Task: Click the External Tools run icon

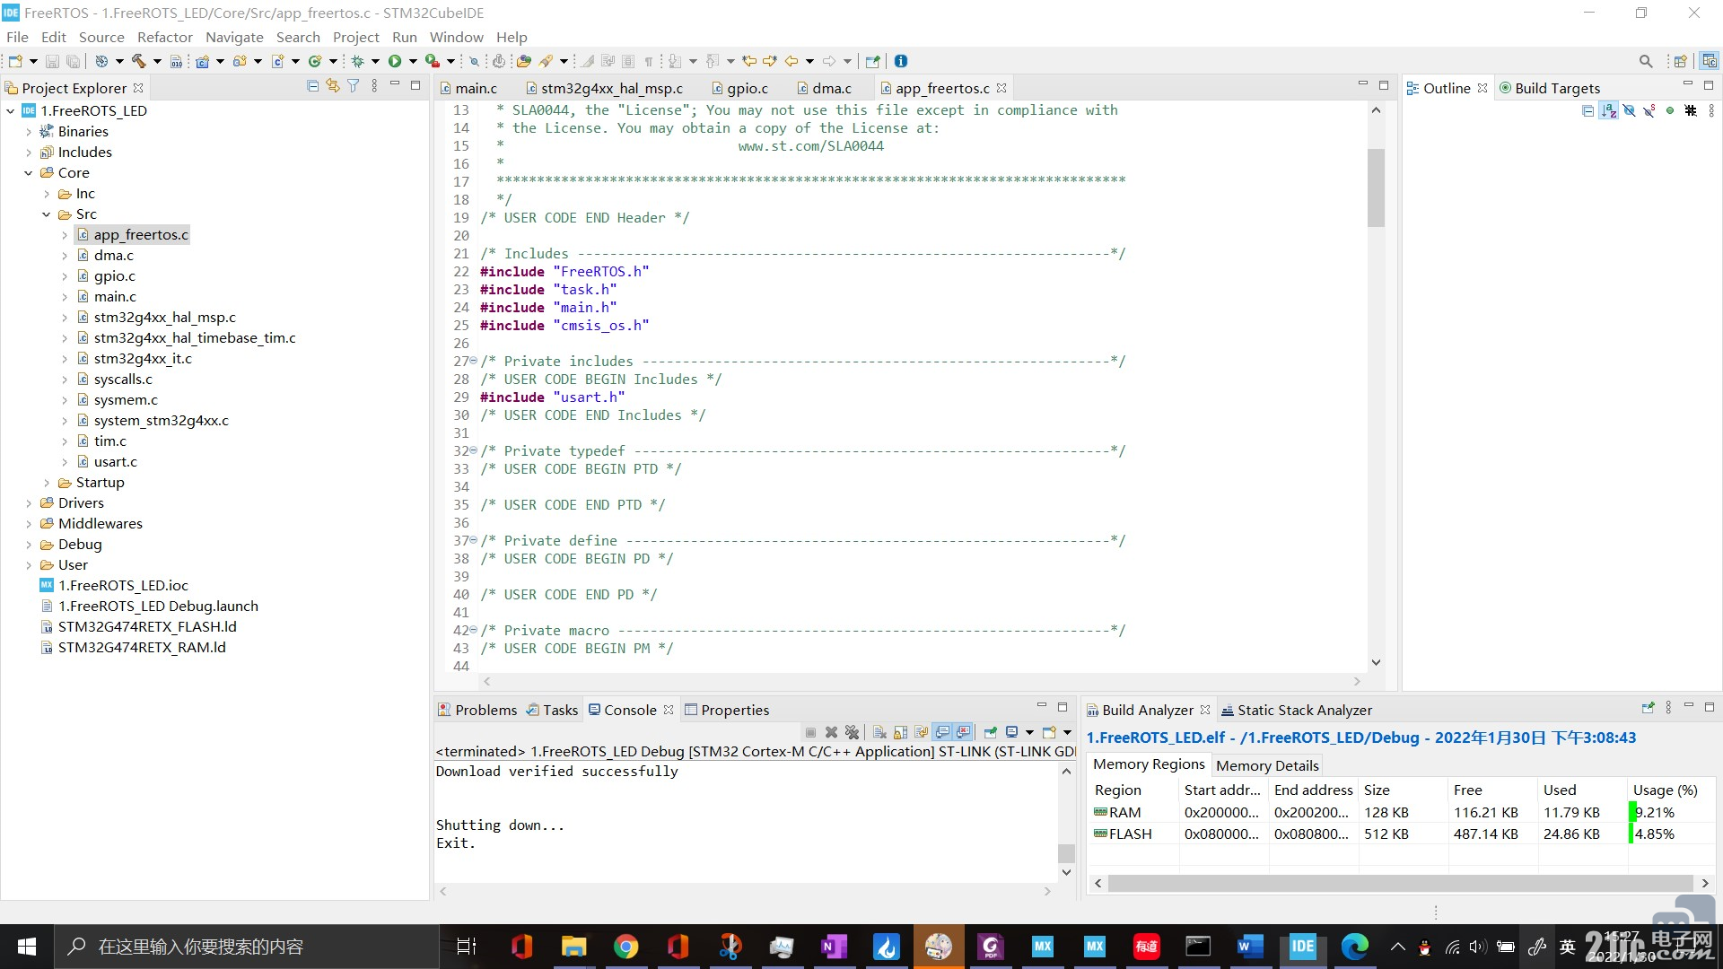Action: (x=432, y=61)
